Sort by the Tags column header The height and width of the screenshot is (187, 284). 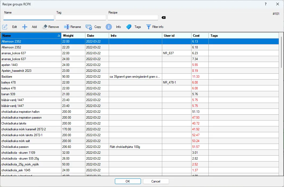point(244,36)
